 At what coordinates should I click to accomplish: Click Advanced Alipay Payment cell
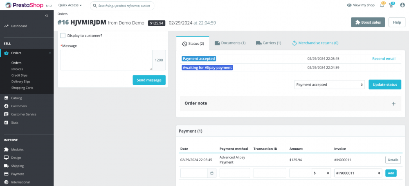coord(232,160)
